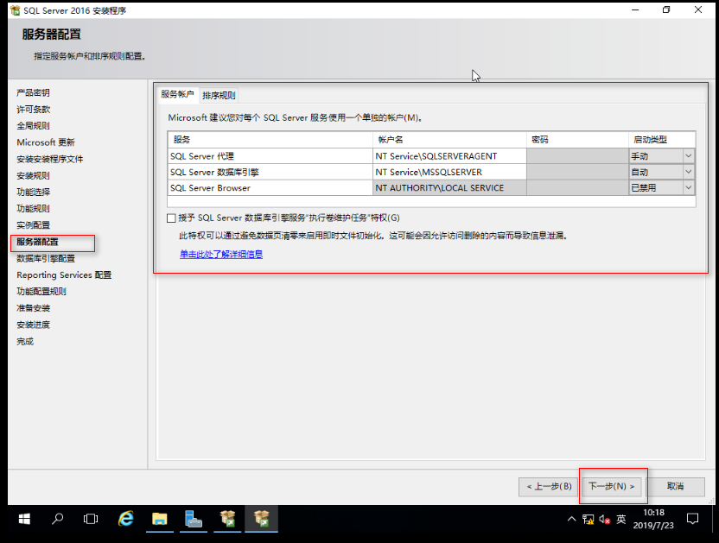Select 服务器配置 step in sidebar
The image size is (719, 543).
tap(37, 242)
